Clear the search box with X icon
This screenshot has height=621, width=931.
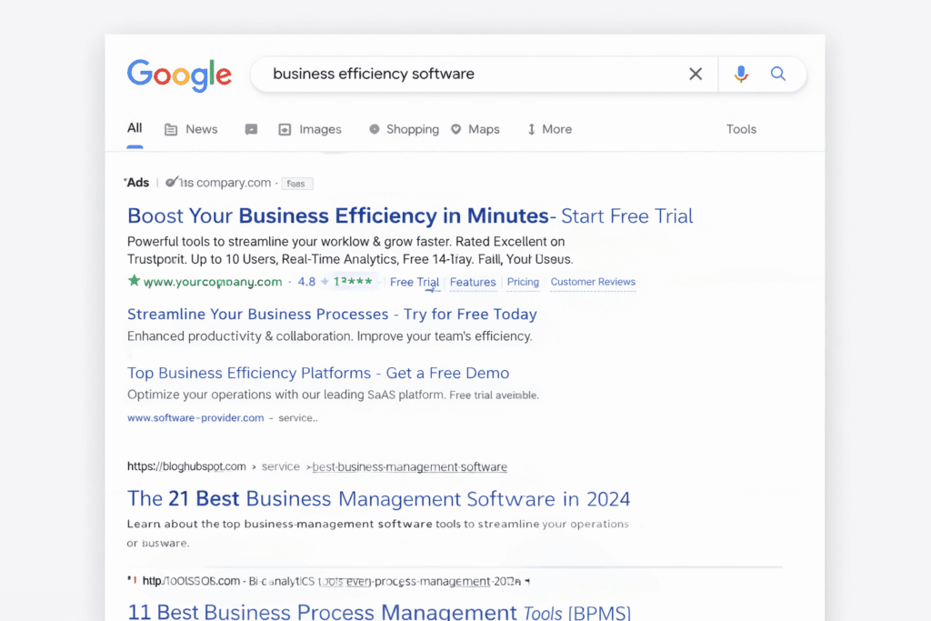tap(696, 75)
